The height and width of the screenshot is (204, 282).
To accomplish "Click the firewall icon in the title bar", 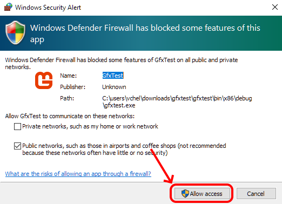I will [8, 7].
